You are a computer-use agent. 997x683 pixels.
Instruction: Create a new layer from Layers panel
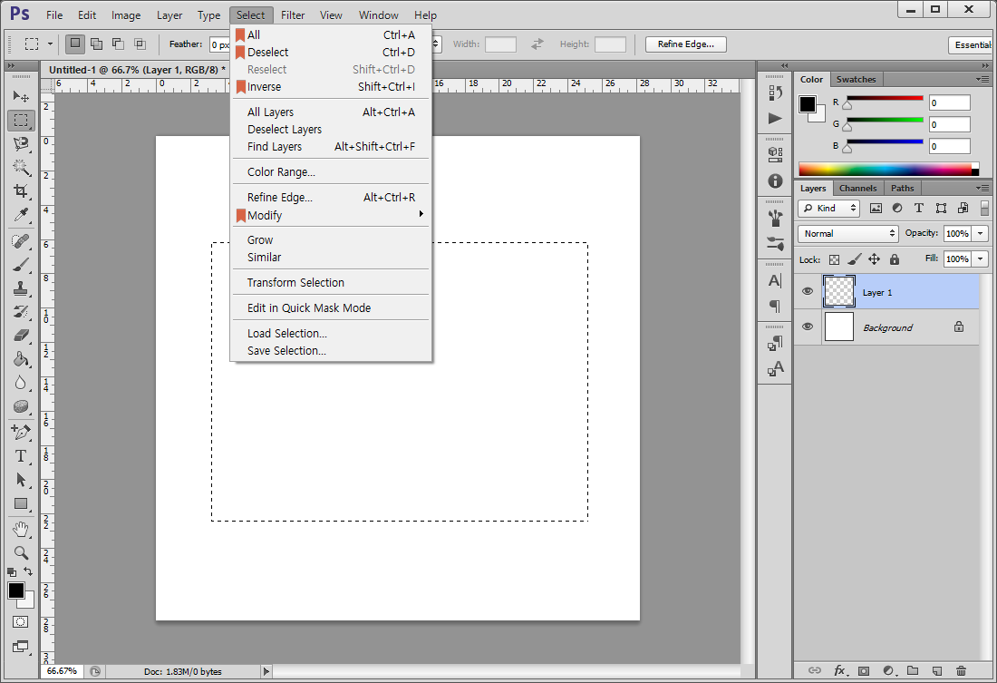(936, 670)
